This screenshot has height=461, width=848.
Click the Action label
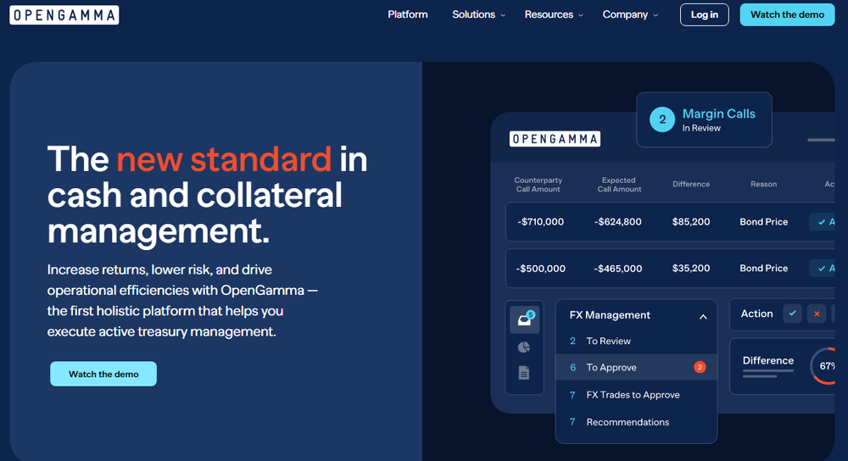pos(756,314)
